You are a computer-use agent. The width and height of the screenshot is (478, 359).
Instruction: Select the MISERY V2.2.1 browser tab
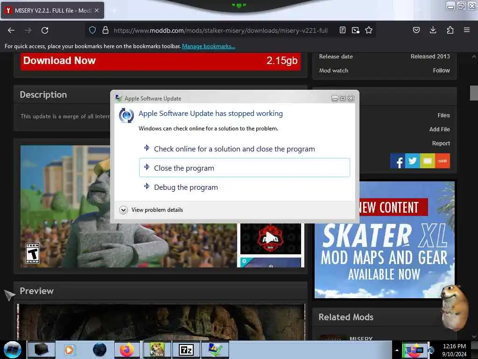[x=52, y=10]
